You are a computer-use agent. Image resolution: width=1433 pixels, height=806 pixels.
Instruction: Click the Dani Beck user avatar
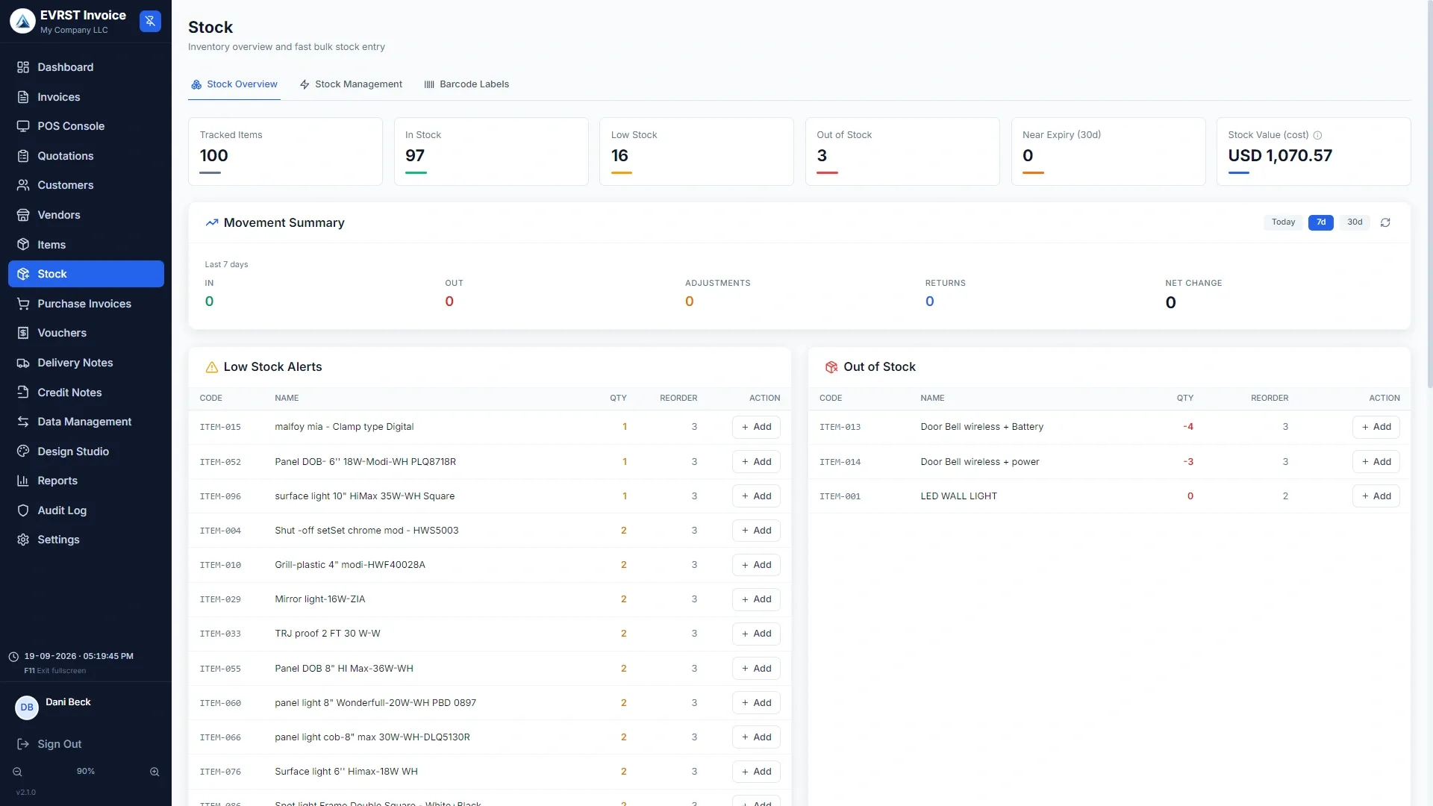point(27,707)
